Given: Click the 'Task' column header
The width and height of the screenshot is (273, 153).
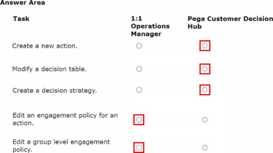Looking at the screenshot, I should [x=21, y=19].
